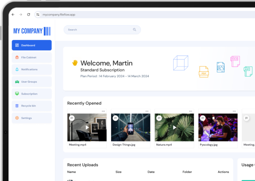This screenshot has height=181, width=255.
Task: Open comments on Nature.mp4 thumbnail
Action: tap(159, 118)
